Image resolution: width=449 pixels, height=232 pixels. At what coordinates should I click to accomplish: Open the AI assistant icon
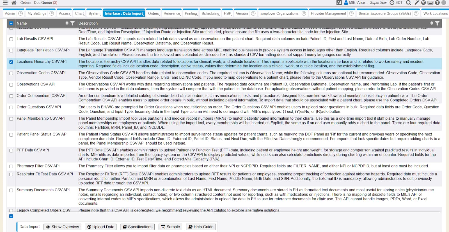(339, 3)
